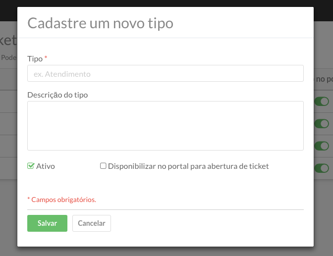
Task: Click the red asterisk beside Tipo
Action: [x=46, y=57]
